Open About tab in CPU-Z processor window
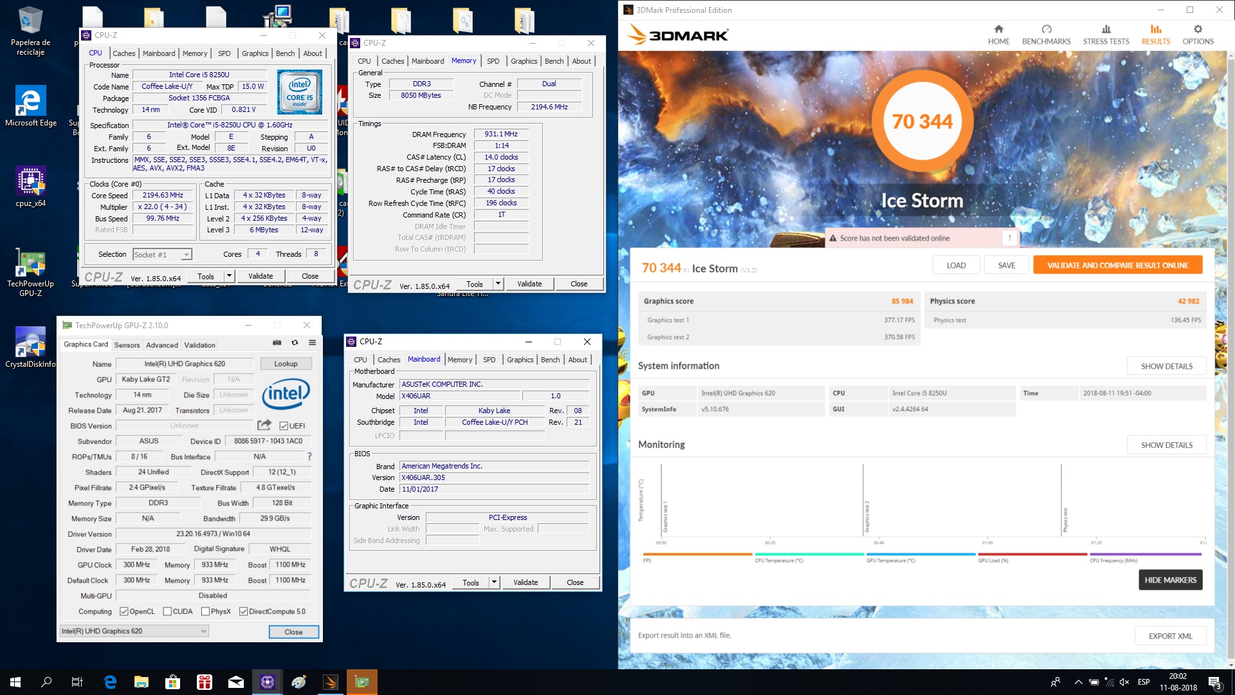The height and width of the screenshot is (695, 1235). click(x=313, y=53)
